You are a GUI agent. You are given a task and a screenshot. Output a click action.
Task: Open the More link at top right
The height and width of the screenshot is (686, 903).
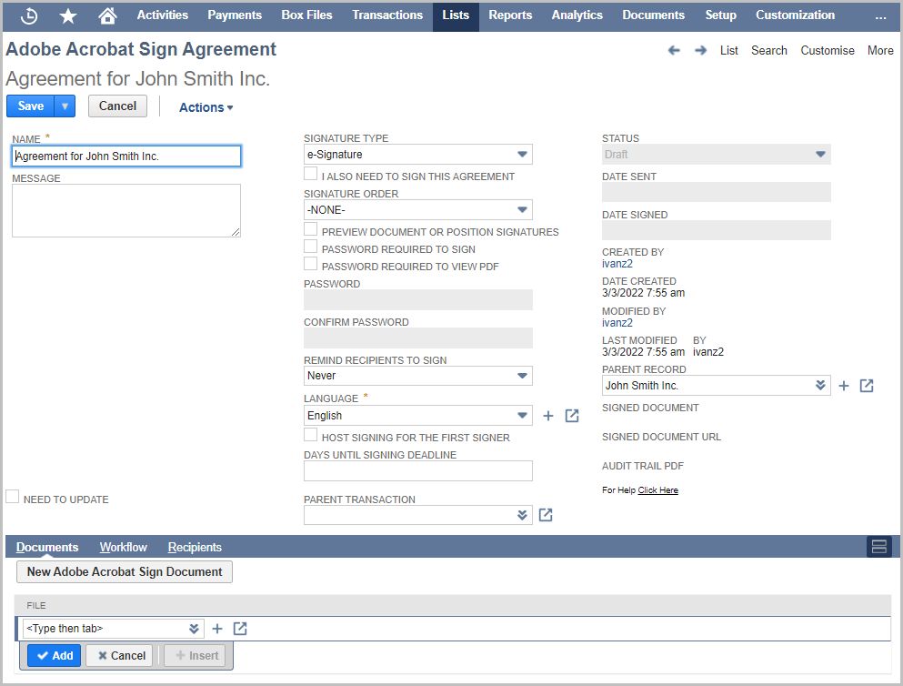pos(880,51)
